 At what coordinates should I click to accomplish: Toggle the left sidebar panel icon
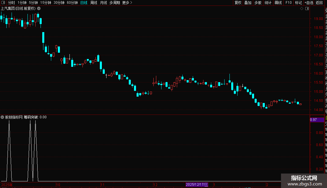[3, 3]
